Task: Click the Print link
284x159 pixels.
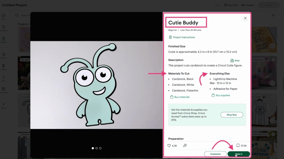Action: pyautogui.click(x=235, y=60)
